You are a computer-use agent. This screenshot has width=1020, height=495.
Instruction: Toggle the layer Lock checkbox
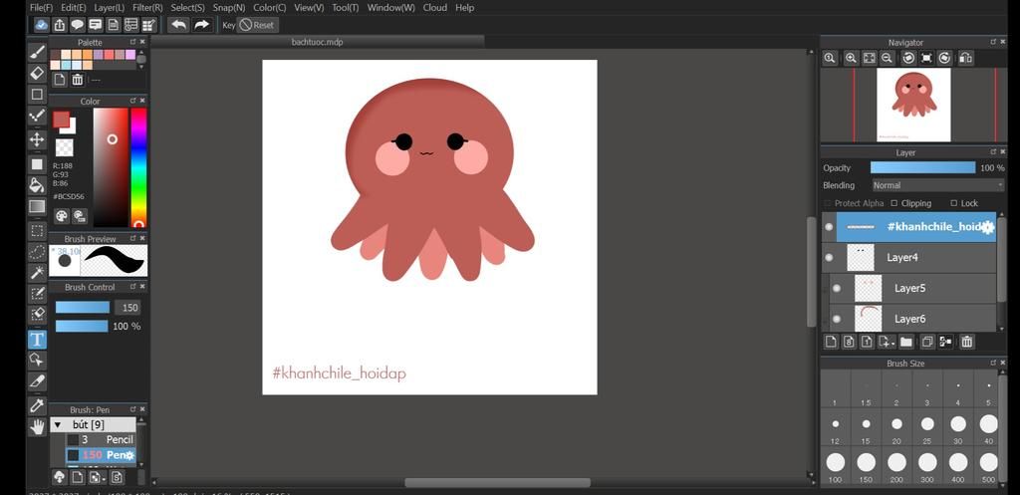click(953, 203)
